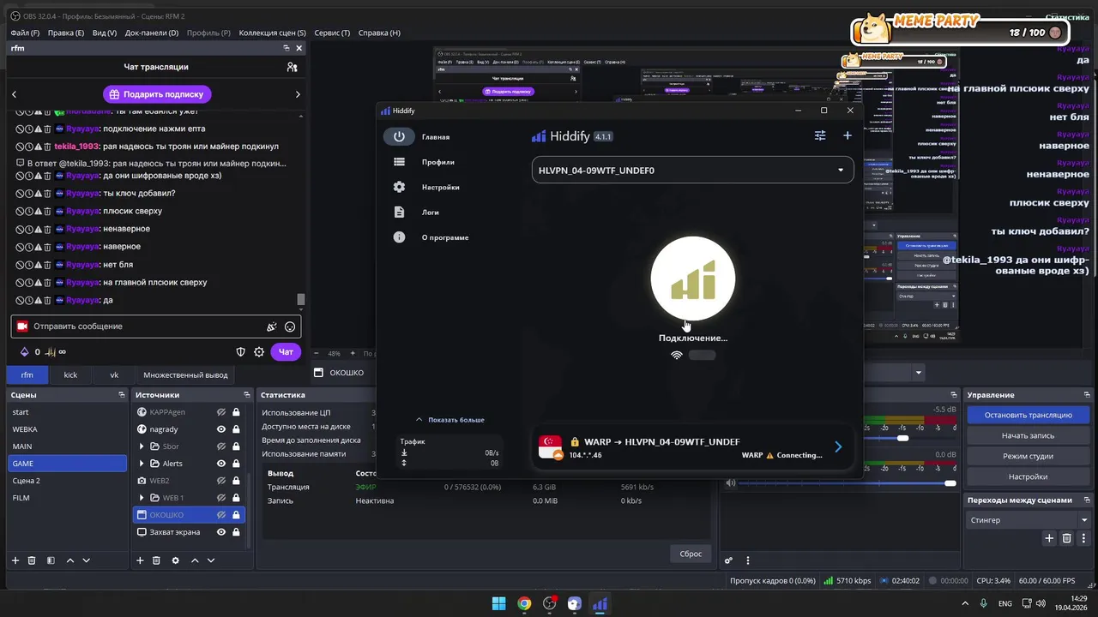Show the ОКОШКО source

tap(221, 515)
